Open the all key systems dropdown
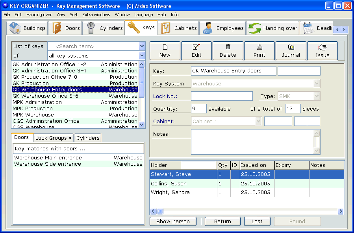354x233 pixels. 141,56
